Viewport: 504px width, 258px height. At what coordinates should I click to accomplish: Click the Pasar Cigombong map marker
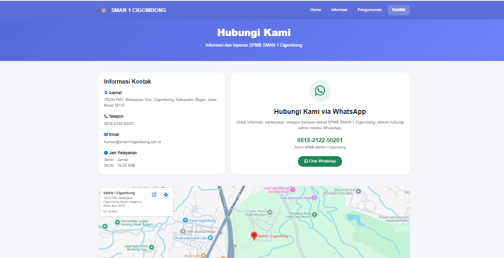coord(185,220)
